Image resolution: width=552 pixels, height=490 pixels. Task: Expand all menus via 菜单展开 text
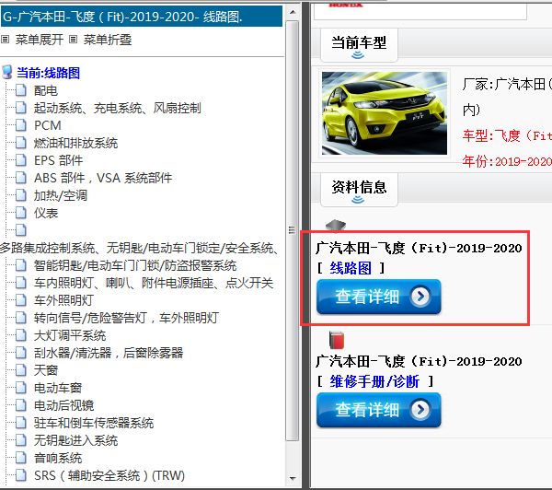click(39, 40)
